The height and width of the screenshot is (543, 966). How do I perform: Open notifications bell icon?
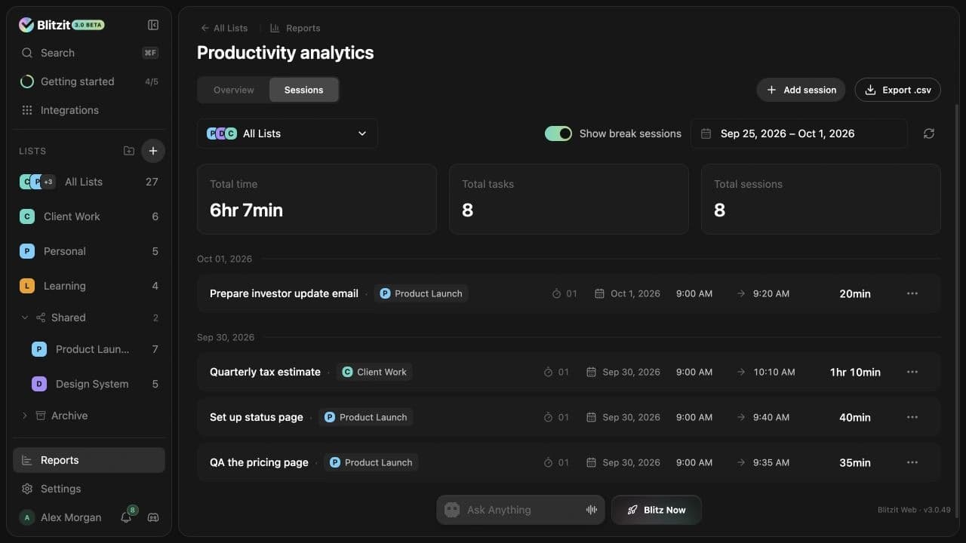[x=126, y=517]
